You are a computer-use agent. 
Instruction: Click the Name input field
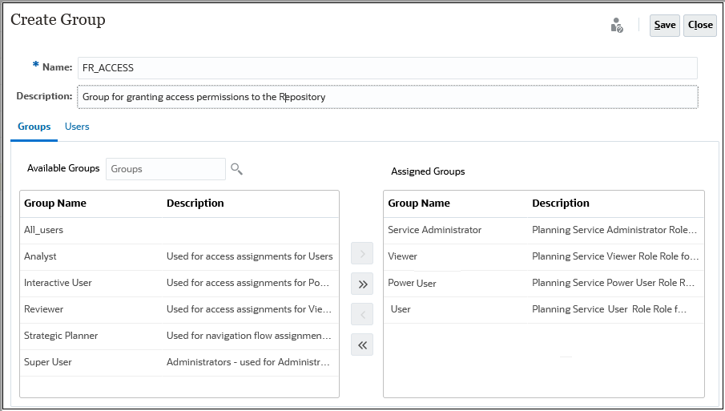coord(387,68)
